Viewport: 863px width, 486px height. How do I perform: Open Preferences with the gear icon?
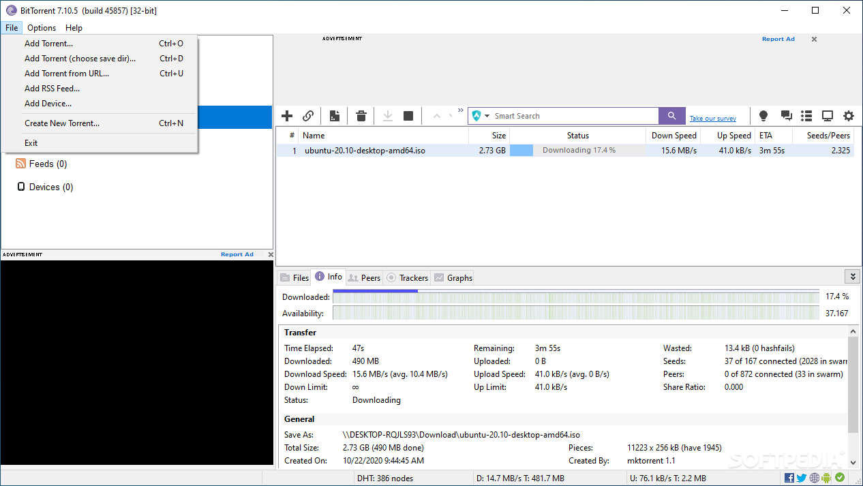pyautogui.click(x=849, y=116)
